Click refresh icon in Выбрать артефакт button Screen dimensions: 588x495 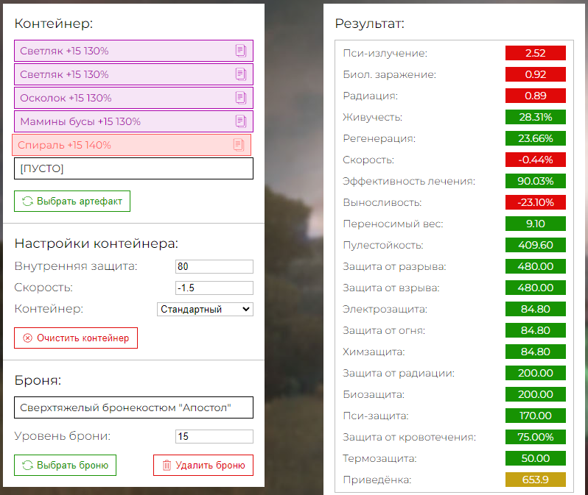coord(27,202)
